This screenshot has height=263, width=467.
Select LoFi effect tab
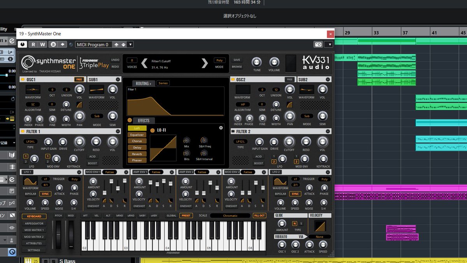tap(137, 128)
